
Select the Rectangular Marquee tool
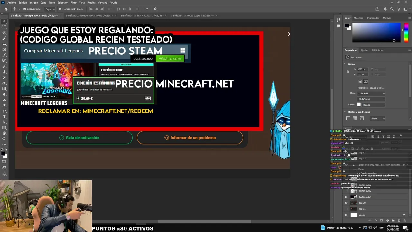coord(4,27)
